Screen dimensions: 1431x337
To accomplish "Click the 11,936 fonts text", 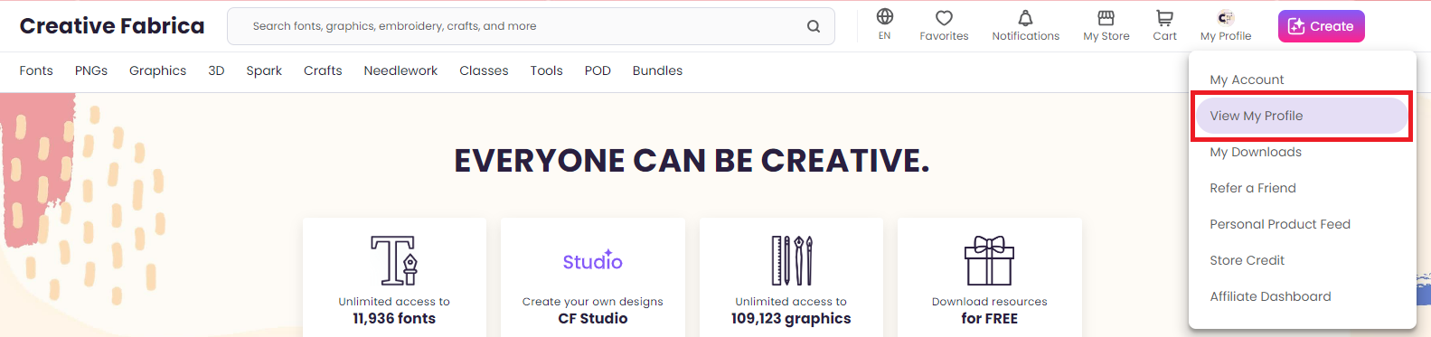I will (x=394, y=318).
